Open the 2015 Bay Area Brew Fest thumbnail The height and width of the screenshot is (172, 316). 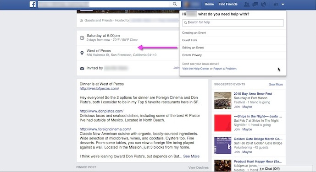(223, 100)
